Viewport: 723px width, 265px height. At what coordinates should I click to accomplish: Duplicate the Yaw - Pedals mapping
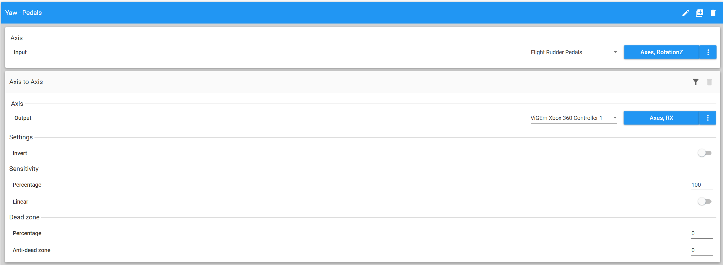click(x=699, y=13)
